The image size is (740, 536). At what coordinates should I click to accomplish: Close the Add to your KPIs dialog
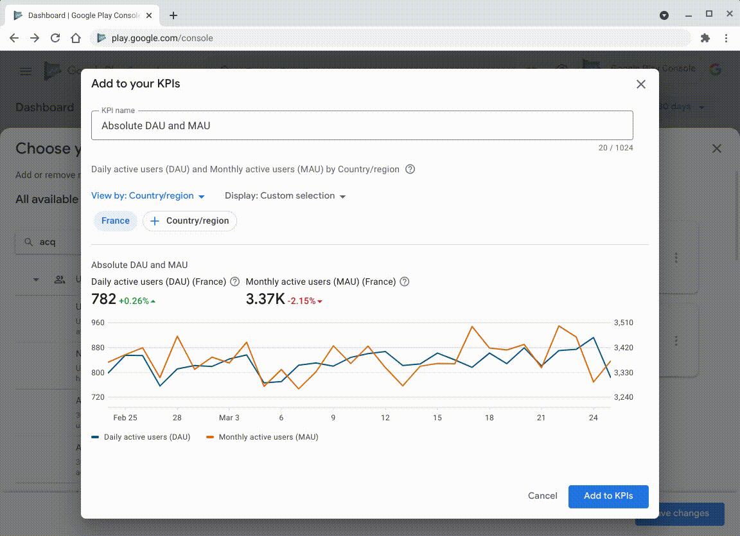(x=640, y=84)
